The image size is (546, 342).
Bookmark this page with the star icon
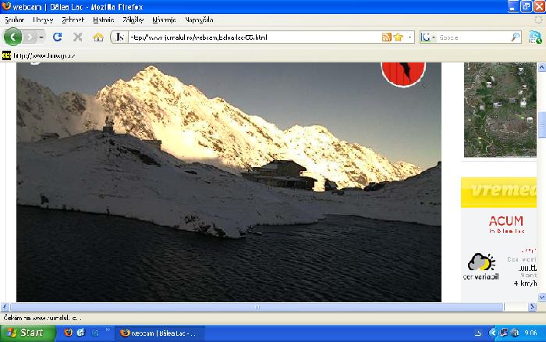click(398, 37)
